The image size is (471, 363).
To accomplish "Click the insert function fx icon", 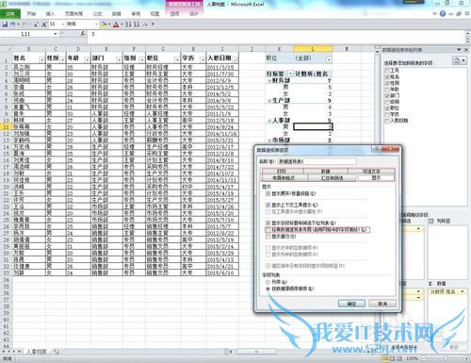I will [x=83, y=34].
